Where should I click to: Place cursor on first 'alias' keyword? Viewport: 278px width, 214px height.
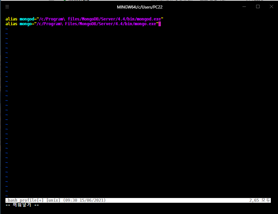(11, 19)
